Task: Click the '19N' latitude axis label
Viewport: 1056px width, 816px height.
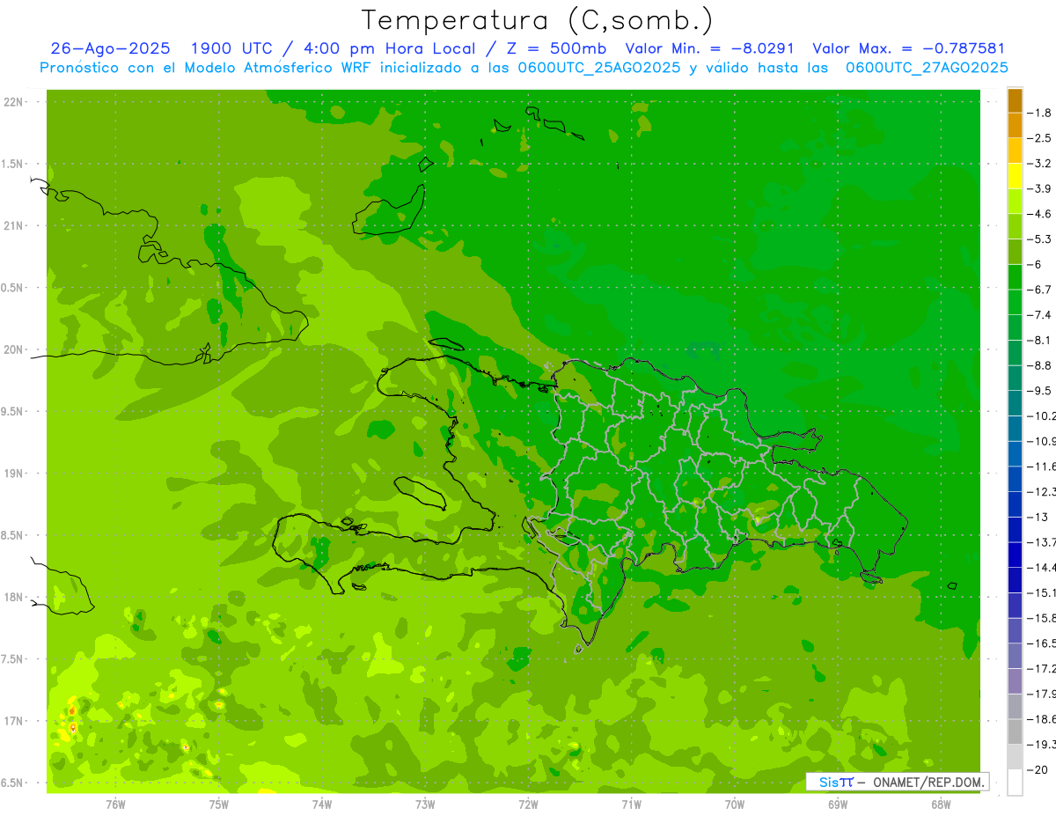Action: (15, 474)
